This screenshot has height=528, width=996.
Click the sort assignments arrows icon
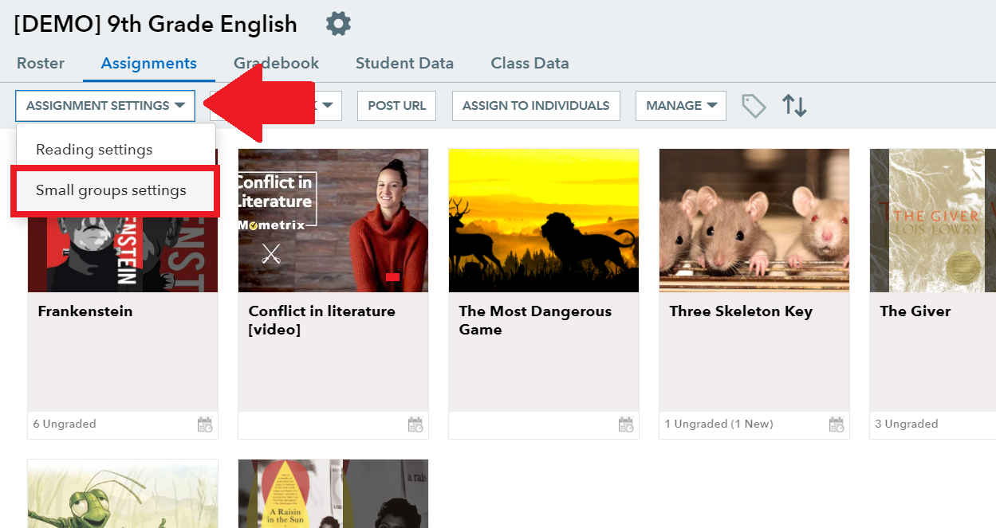(x=794, y=105)
